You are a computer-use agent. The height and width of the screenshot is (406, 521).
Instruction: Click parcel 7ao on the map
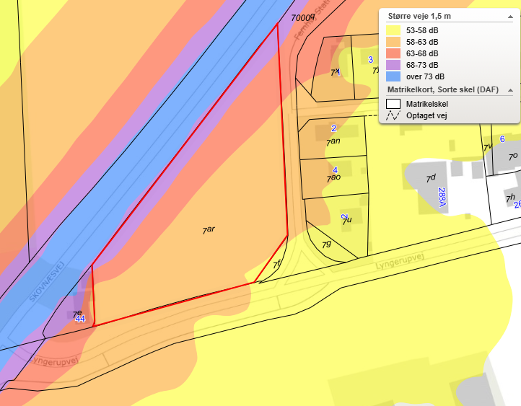[333, 178]
